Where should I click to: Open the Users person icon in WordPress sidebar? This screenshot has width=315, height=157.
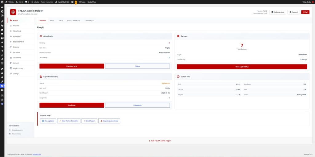[x=2, y=77]
